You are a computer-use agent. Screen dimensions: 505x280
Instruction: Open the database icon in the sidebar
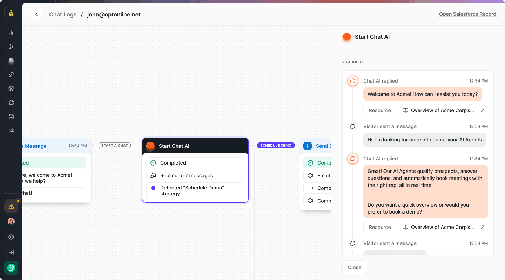(11, 117)
